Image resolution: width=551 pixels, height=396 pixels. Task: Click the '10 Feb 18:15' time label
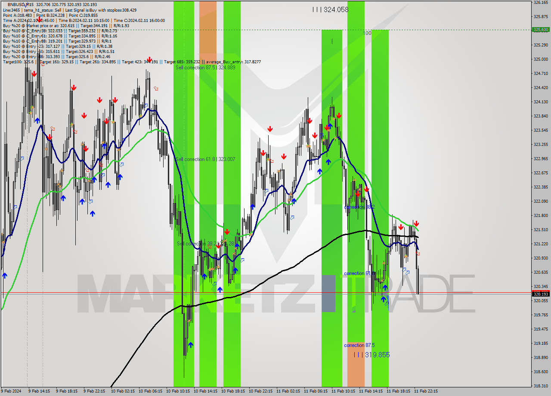(233, 391)
